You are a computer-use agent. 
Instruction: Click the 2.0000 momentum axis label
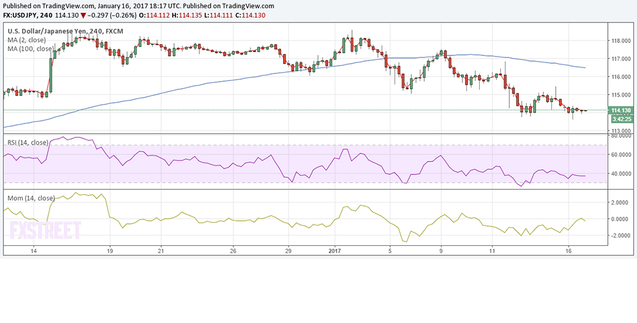tap(621, 202)
